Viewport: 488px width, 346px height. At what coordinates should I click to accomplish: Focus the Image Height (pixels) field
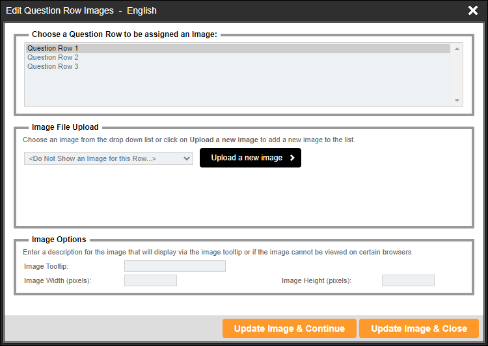coord(408,280)
